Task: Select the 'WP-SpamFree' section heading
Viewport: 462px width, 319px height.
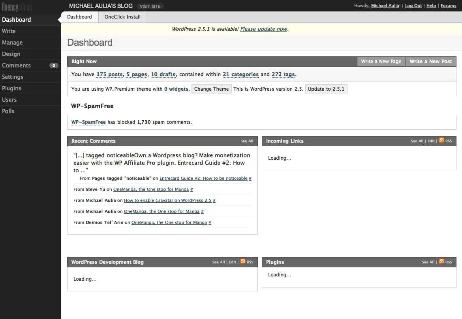Action: pyautogui.click(x=92, y=106)
